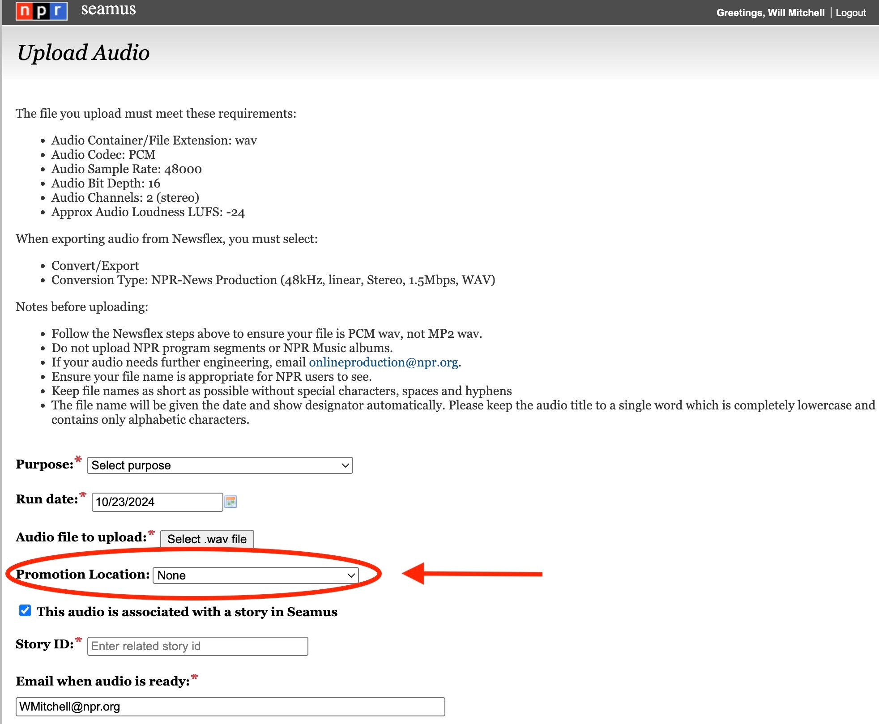Click 'Do not upload NPR program segments' note
This screenshot has width=879, height=724.
tap(222, 348)
